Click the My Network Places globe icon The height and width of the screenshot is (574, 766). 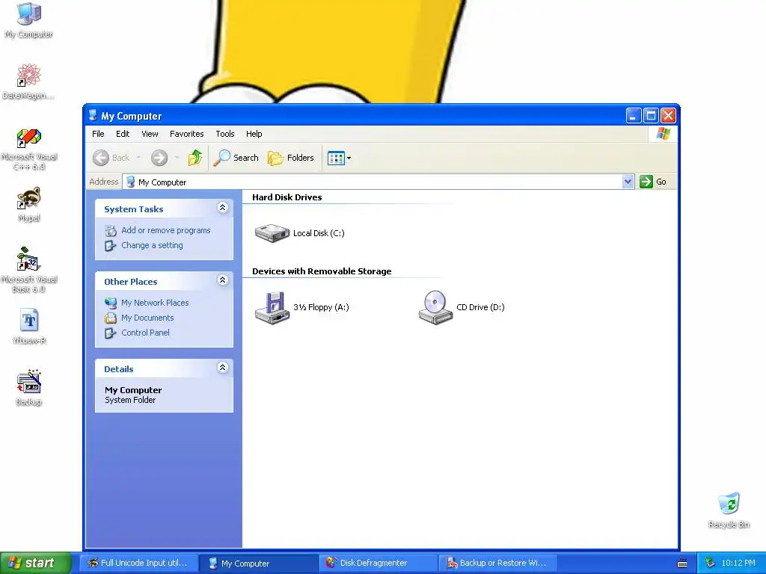coord(111,303)
